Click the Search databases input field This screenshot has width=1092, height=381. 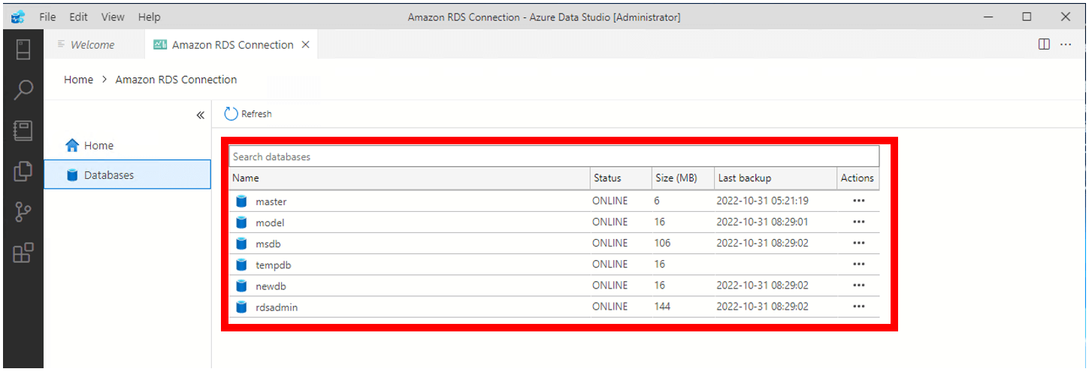click(554, 156)
